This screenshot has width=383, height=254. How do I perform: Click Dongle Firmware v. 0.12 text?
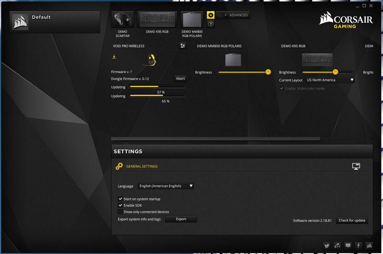click(x=130, y=79)
